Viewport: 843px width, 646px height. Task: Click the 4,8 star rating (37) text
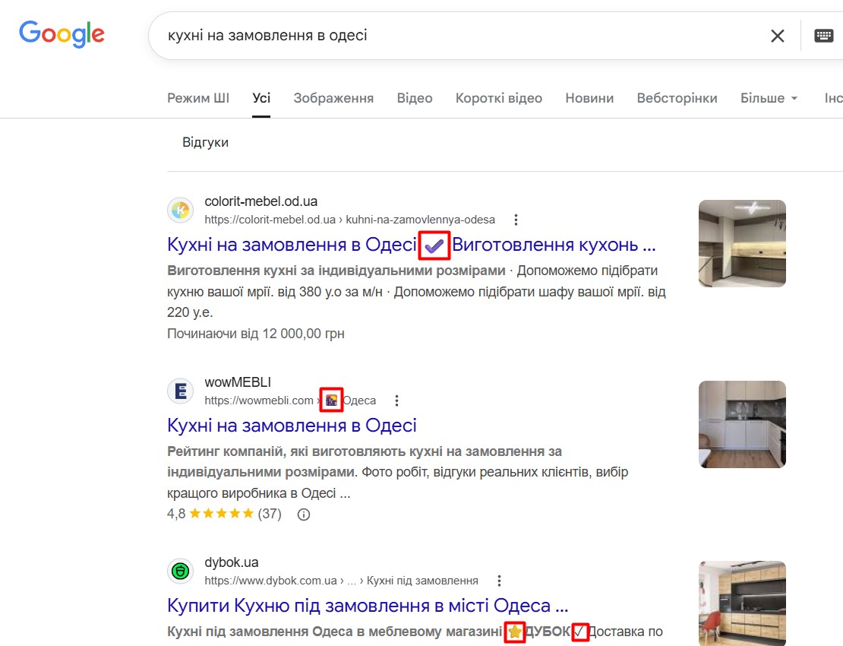click(224, 514)
